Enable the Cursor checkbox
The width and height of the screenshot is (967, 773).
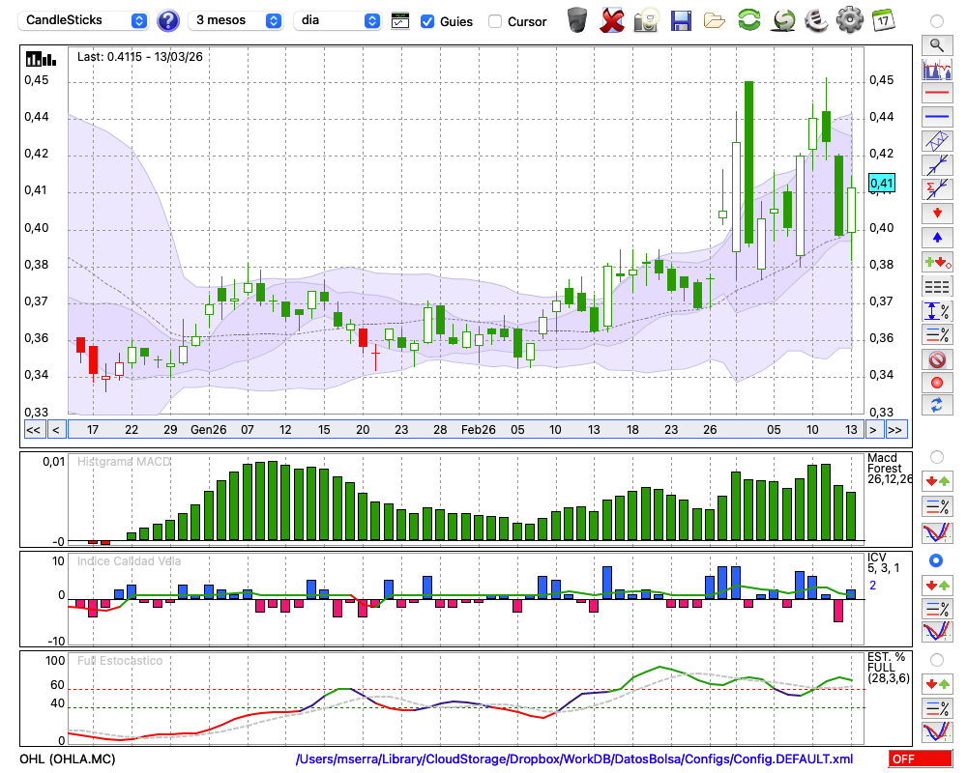click(495, 21)
